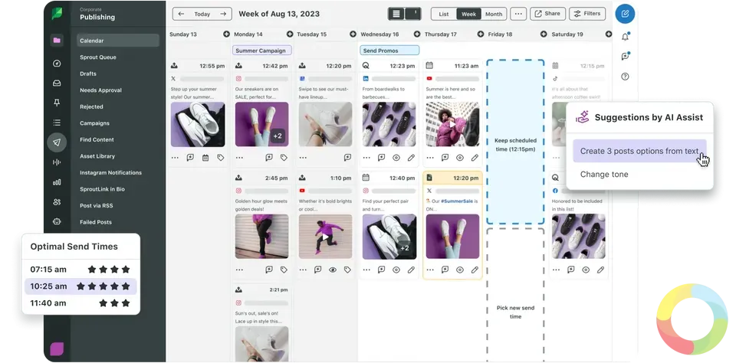Click the compass sidebar icon

[x=57, y=64]
